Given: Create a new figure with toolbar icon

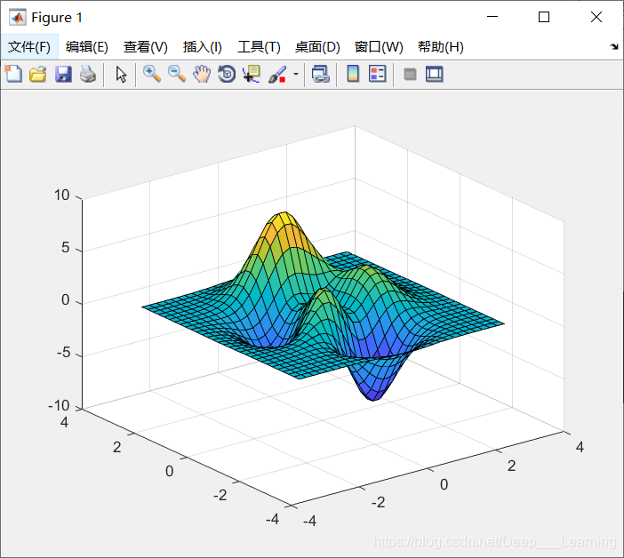Looking at the screenshot, I should (x=13, y=74).
